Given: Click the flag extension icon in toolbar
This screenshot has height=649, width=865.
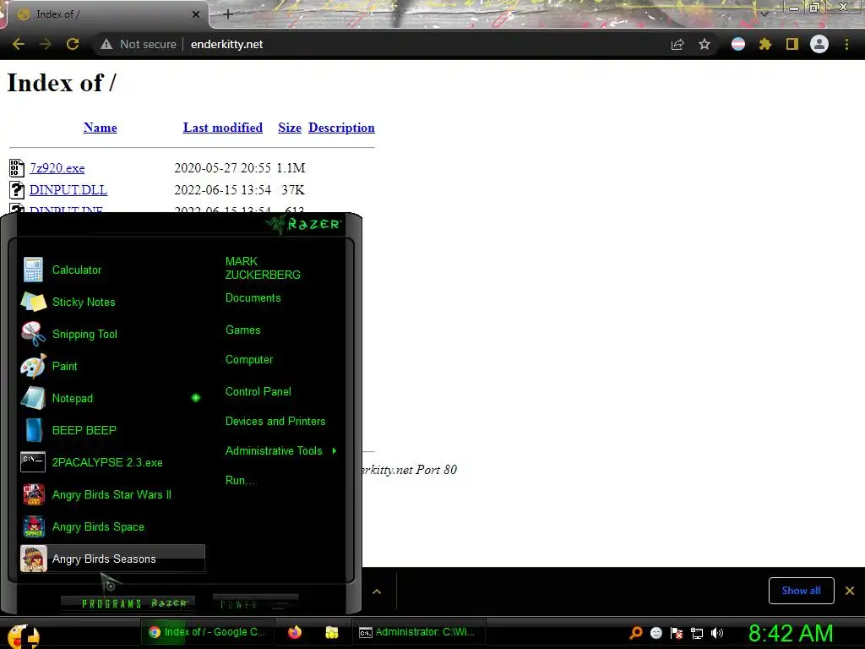Looking at the screenshot, I should coord(738,44).
